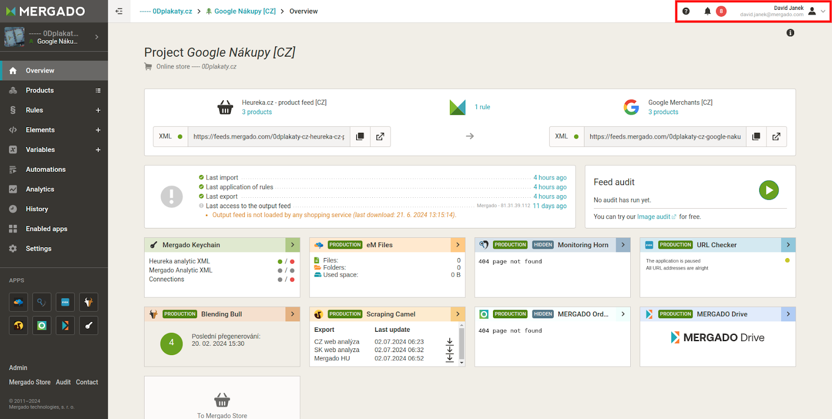Expand the MERGADO Orders widget arrow
This screenshot has width=832, height=419.
pyautogui.click(x=623, y=314)
